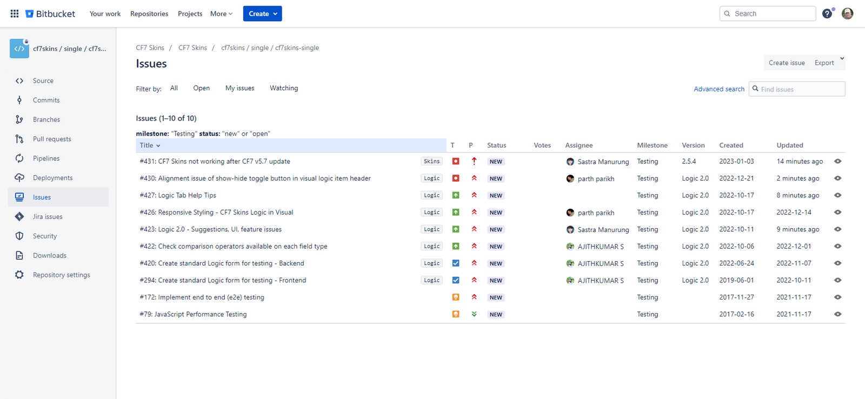Open the More menu in top navigation
The height and width of the screenshot is (399, 865).
[221, 14]
